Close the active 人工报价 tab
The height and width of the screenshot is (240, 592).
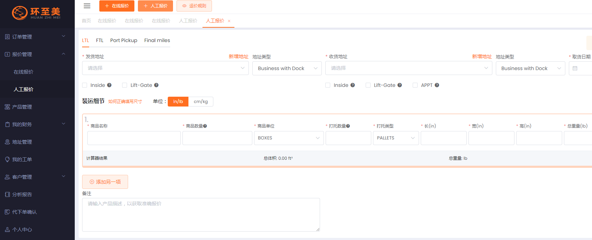click(229, 21)
